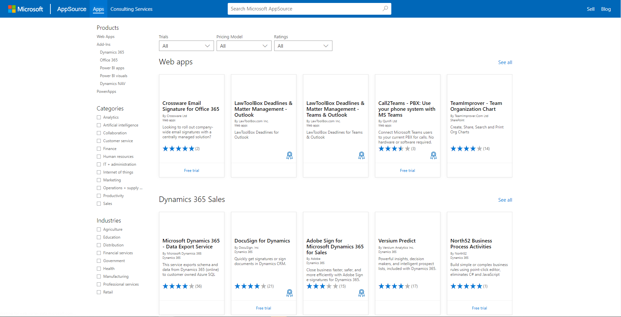
Task: Select Dynamics 365 under Add-Ins
Action: (112, 52)
